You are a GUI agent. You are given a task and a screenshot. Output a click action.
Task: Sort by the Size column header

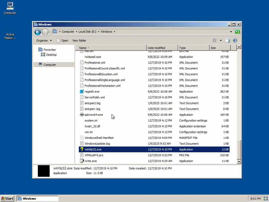coord(220,48)
